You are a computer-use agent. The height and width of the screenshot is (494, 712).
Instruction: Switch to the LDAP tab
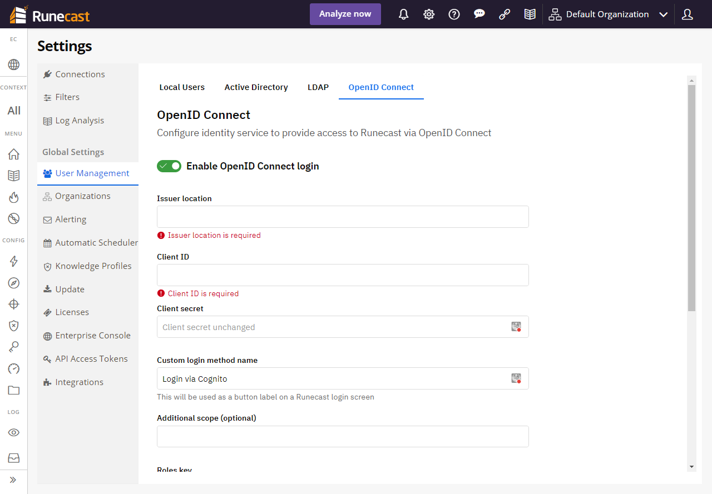[318, 87]
